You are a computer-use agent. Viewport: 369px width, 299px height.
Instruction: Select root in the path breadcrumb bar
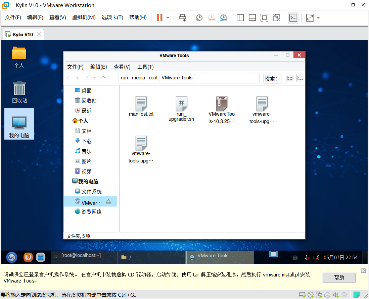(x=153, y=78)
